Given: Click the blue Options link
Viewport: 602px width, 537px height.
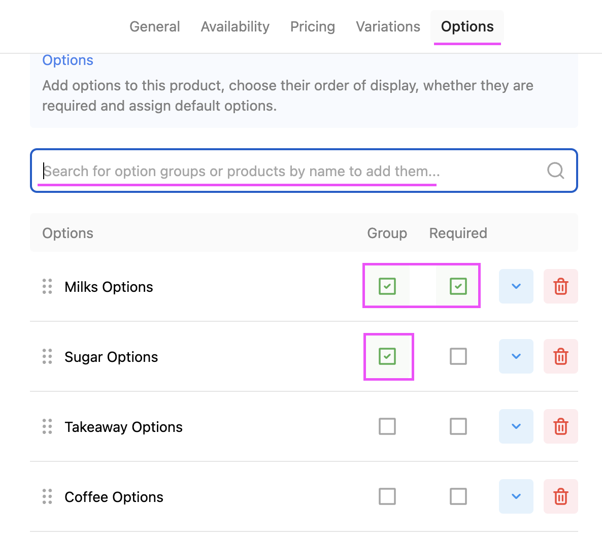Looking at the screenshot, I should click(68, 60).
